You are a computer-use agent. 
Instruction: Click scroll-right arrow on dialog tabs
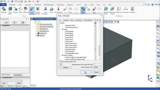point(100,20)
